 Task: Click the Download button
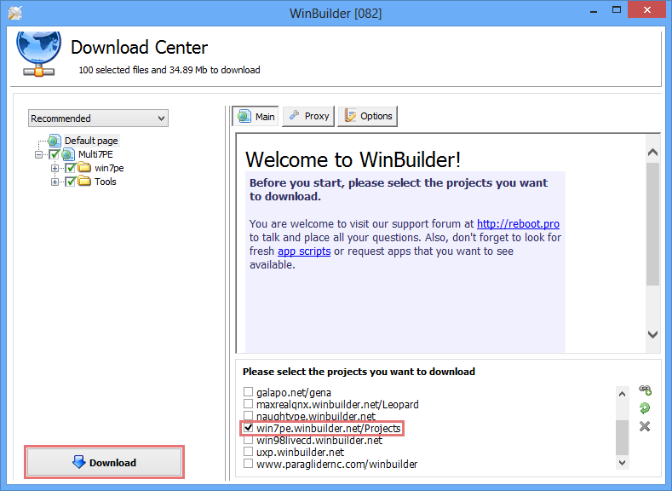tap(104, 462)
